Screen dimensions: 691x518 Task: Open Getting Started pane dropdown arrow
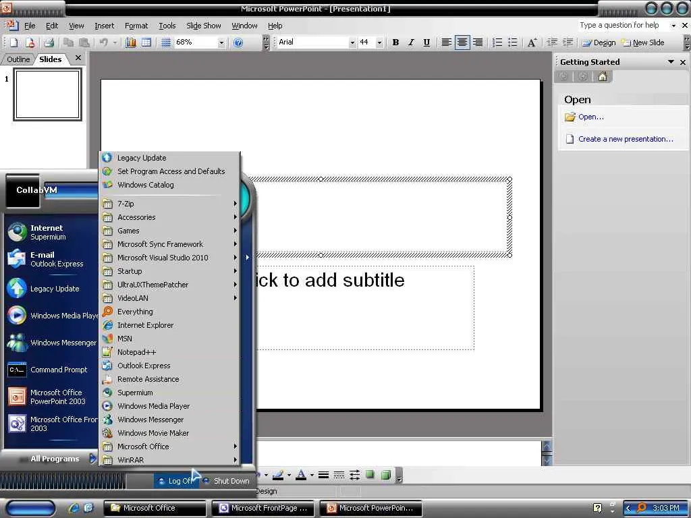(x=671, y=62)
